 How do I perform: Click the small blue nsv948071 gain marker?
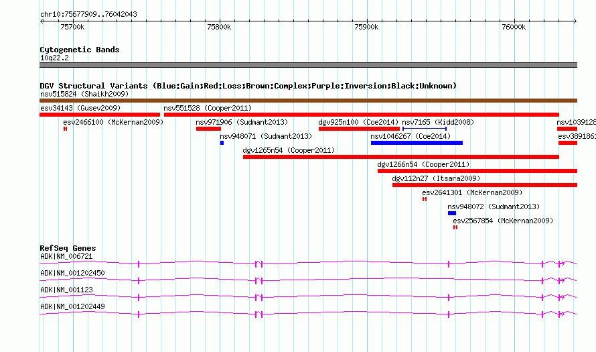[222, 143]
